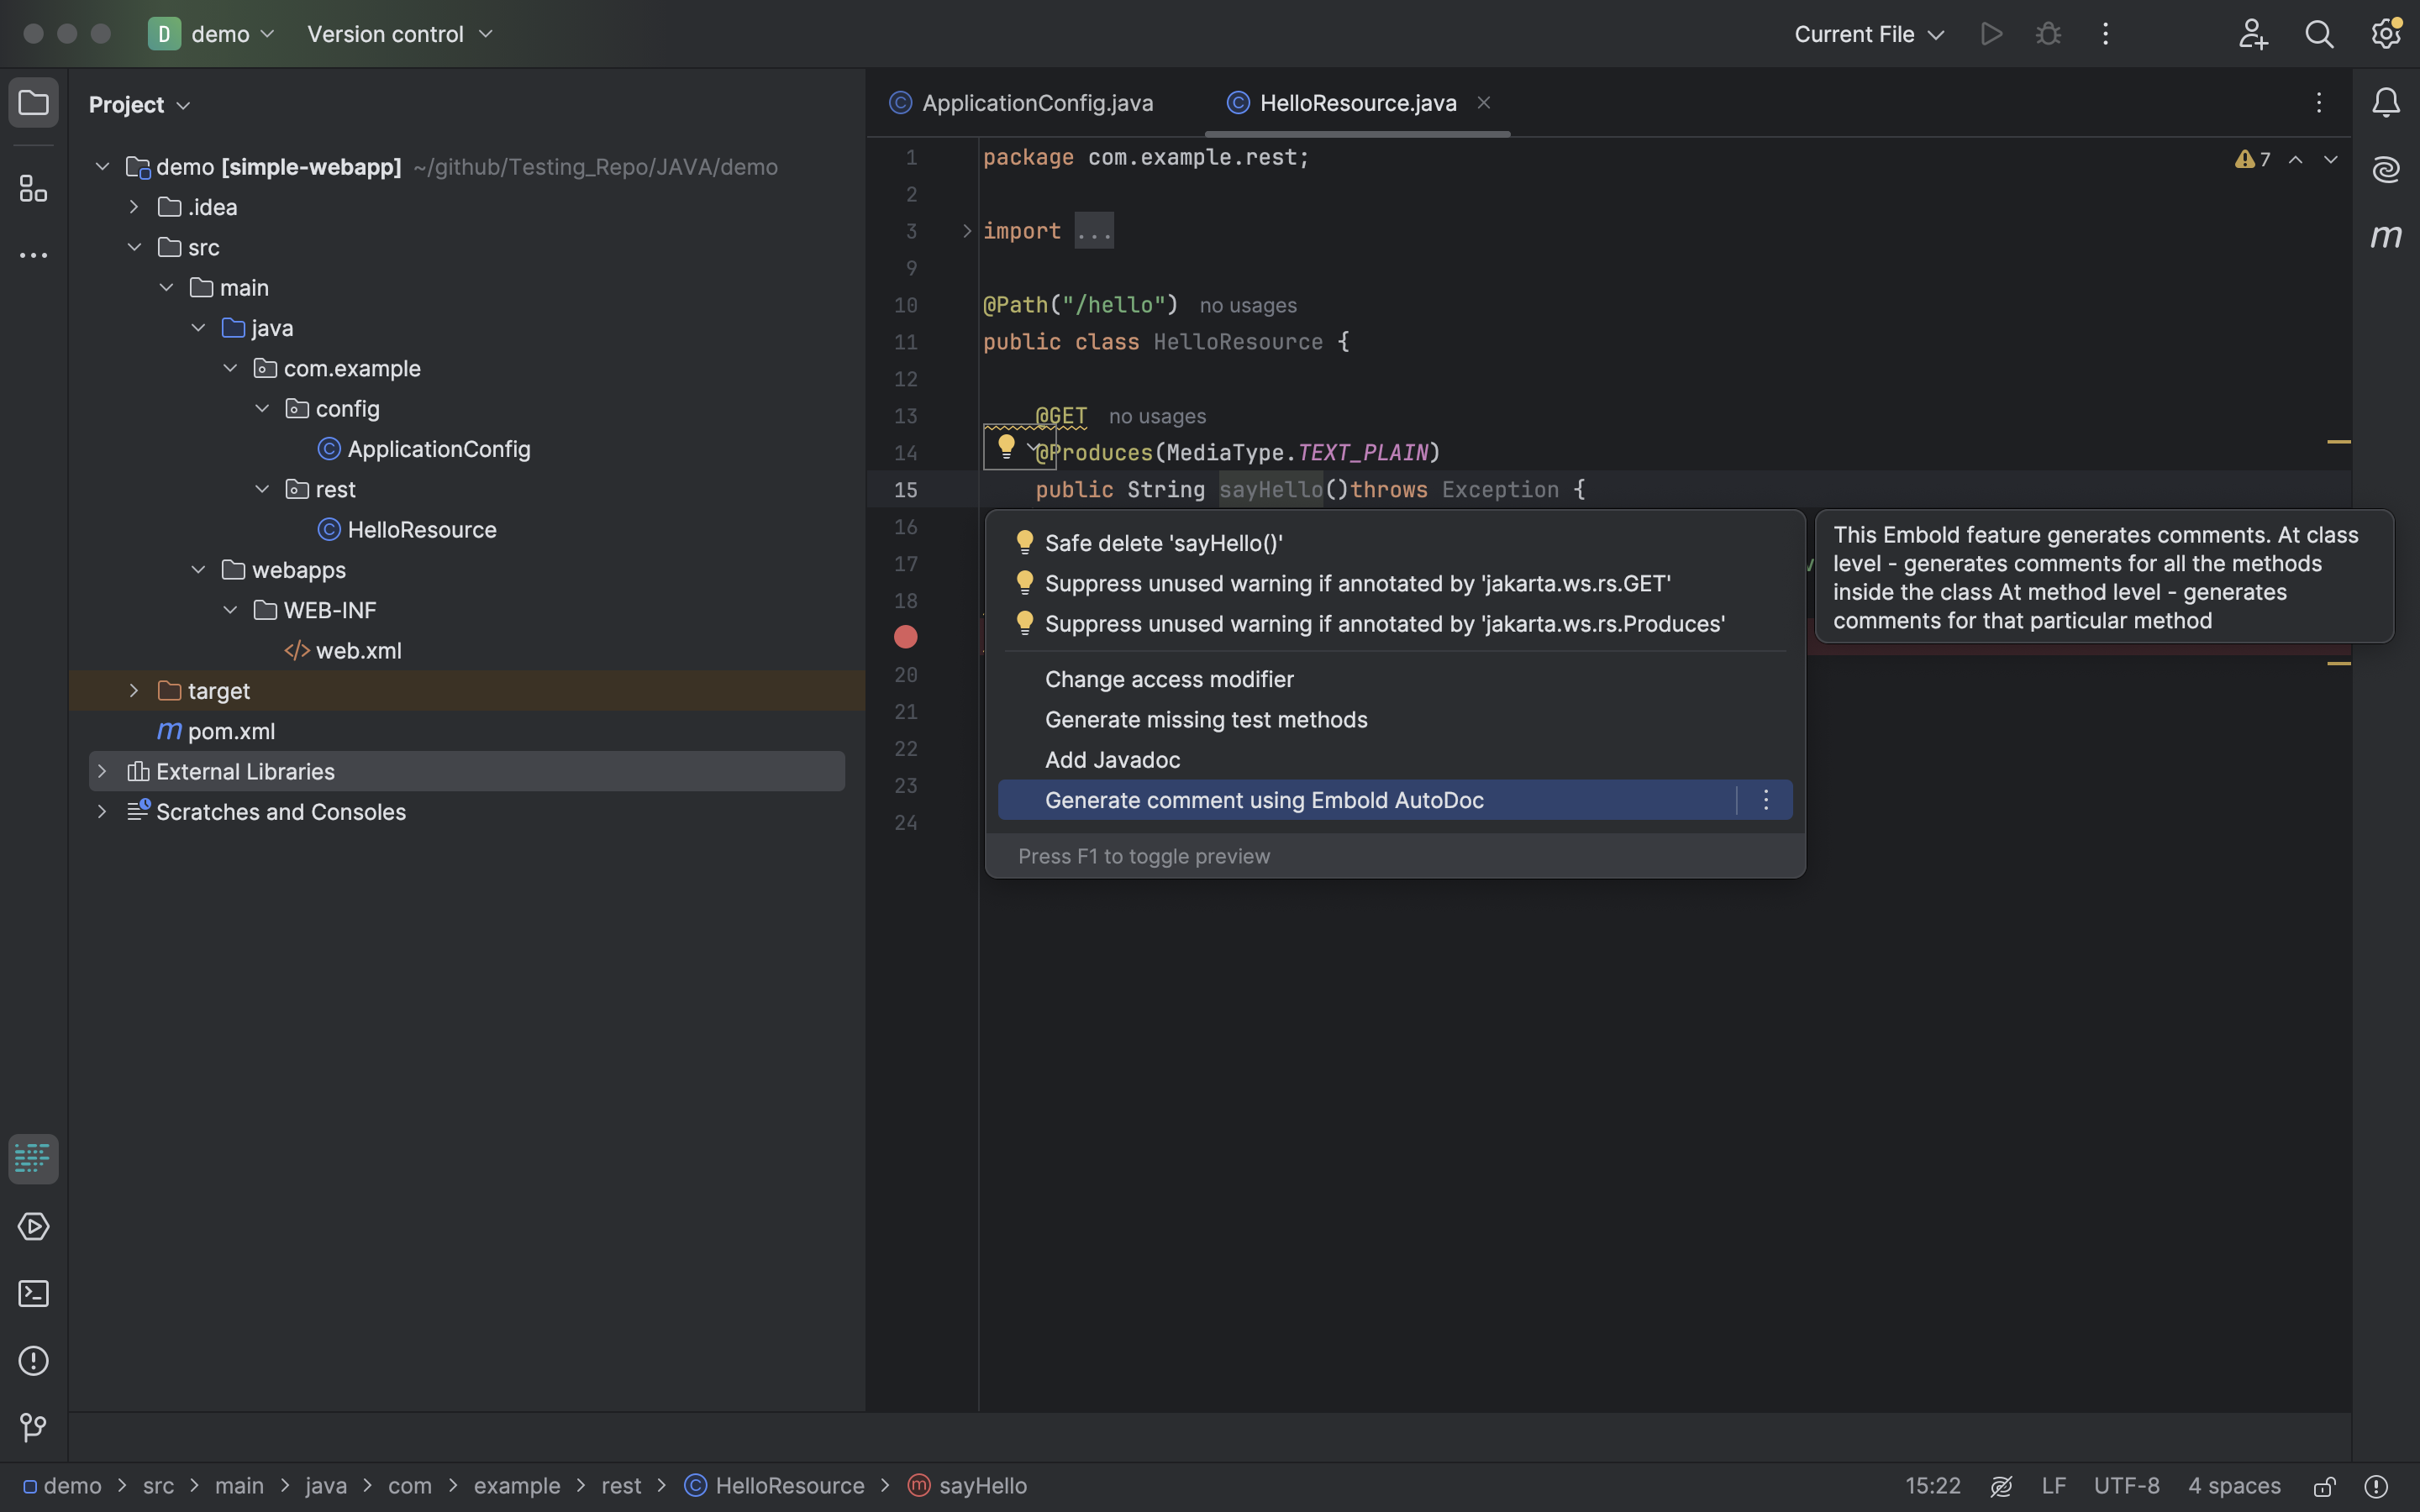The width and height of the screenshot is (2420, 1512).
Task: Open the Problems tool window icon
Action: click(x=33, y=1361)
